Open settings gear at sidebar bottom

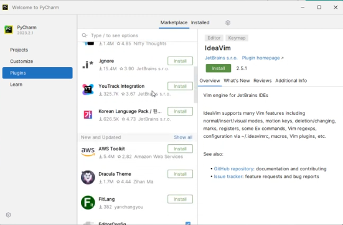click(x=8, y=214)
